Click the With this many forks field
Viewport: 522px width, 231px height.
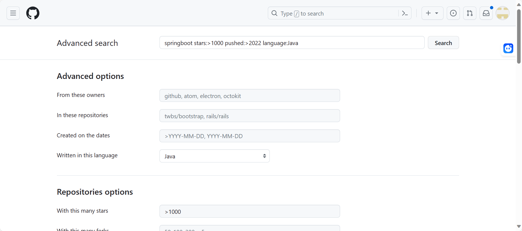point(250,229)
